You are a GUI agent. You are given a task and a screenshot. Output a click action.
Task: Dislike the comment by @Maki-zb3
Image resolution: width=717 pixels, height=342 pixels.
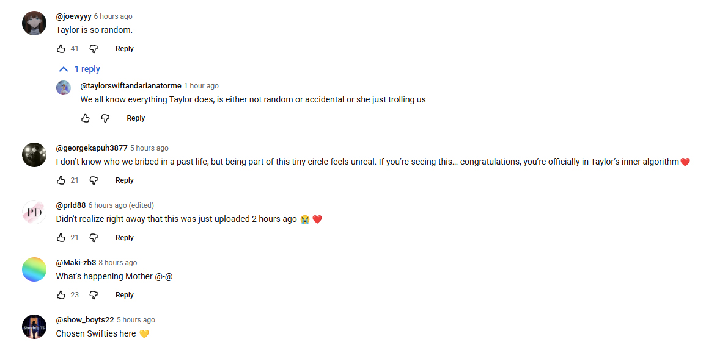(x=94, y=295)
